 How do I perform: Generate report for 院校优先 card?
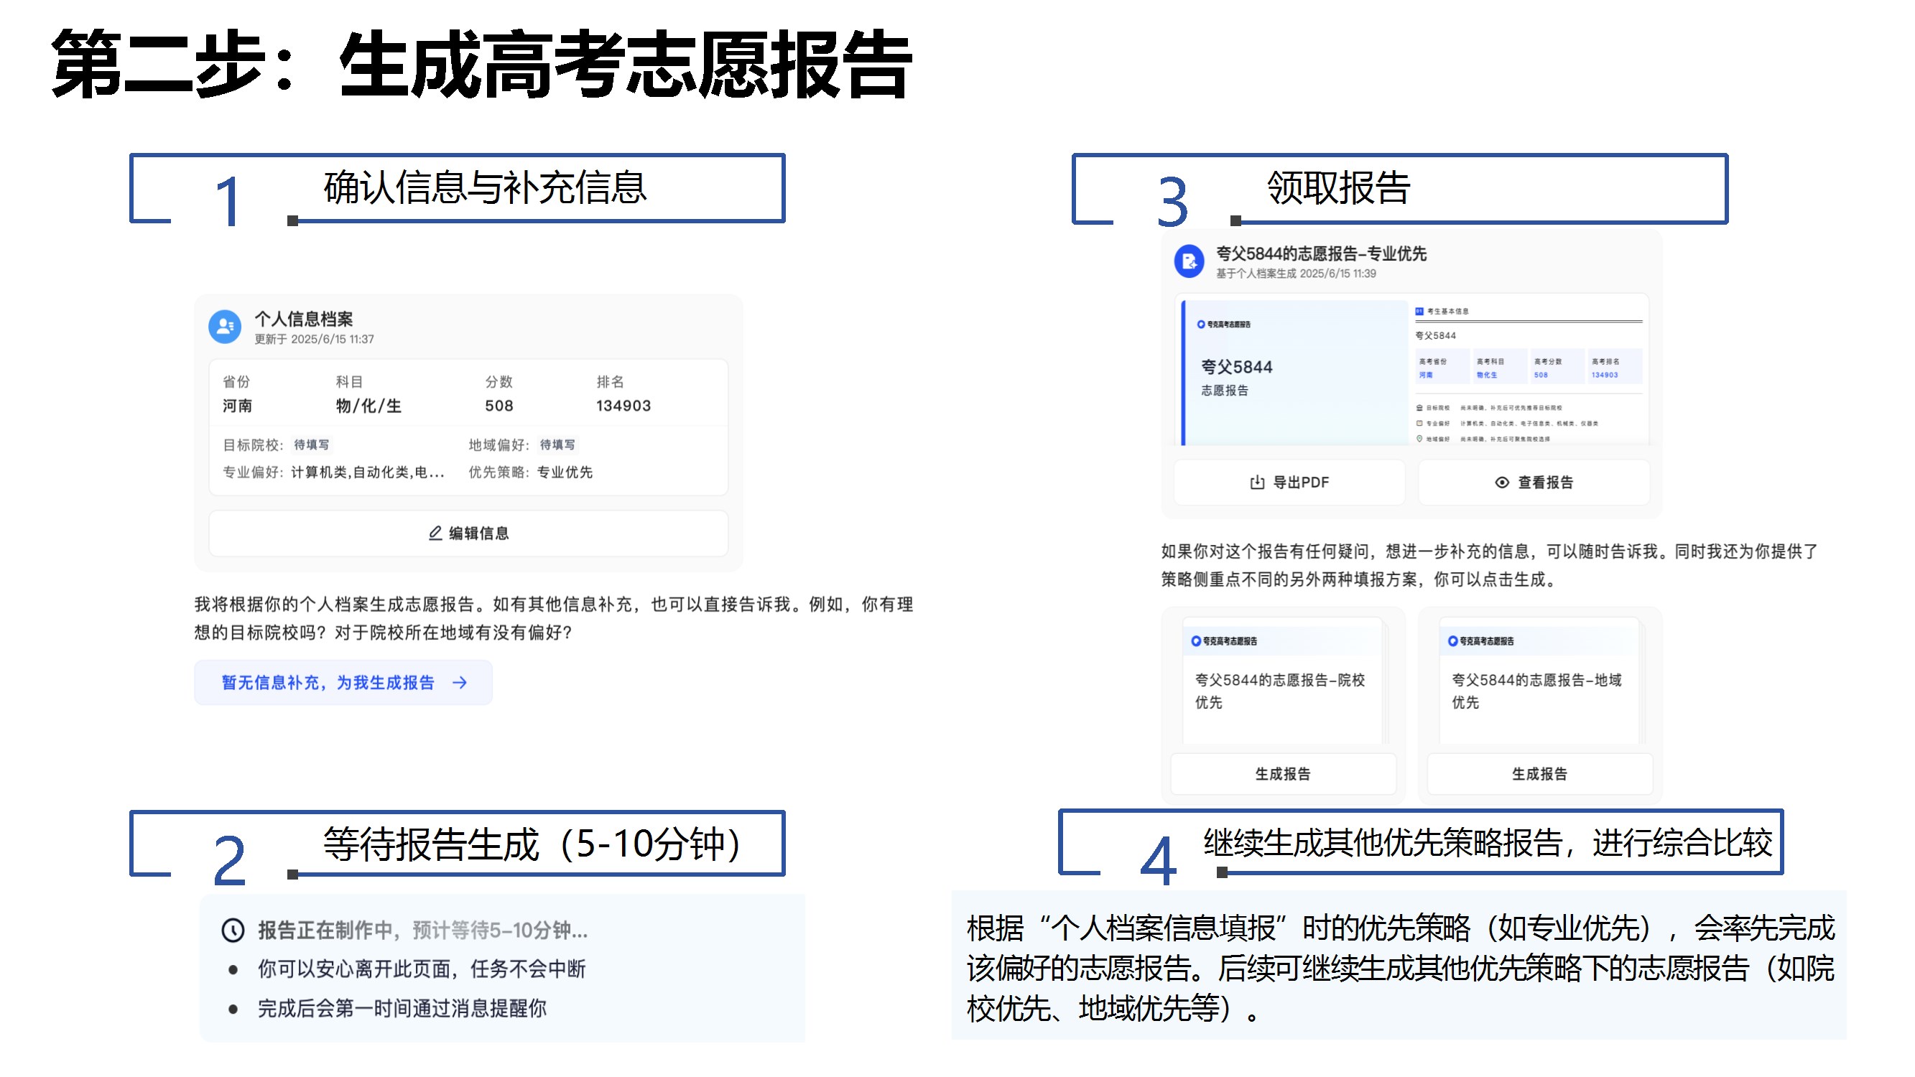click(1282, 774)
